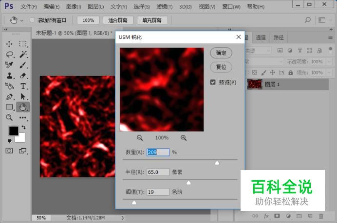
Task: Open the Image menu
Action: point(74,7)
